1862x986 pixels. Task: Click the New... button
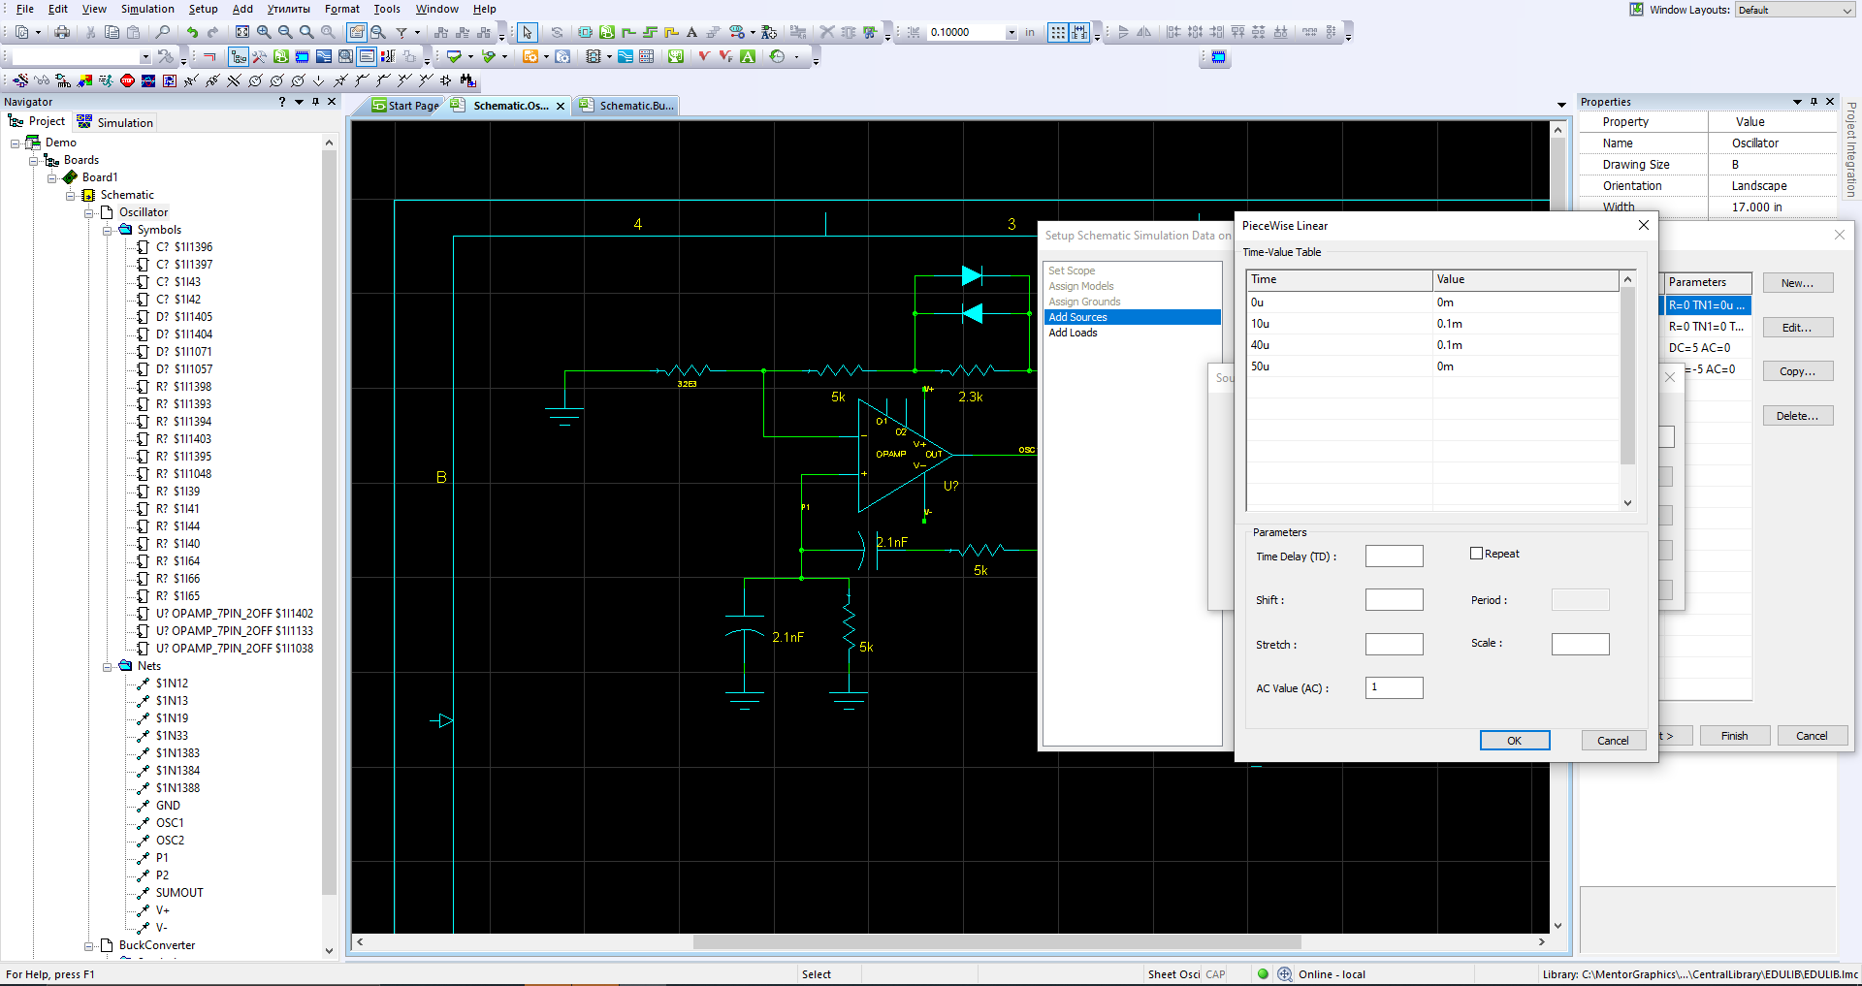[x=1797, y=283]
